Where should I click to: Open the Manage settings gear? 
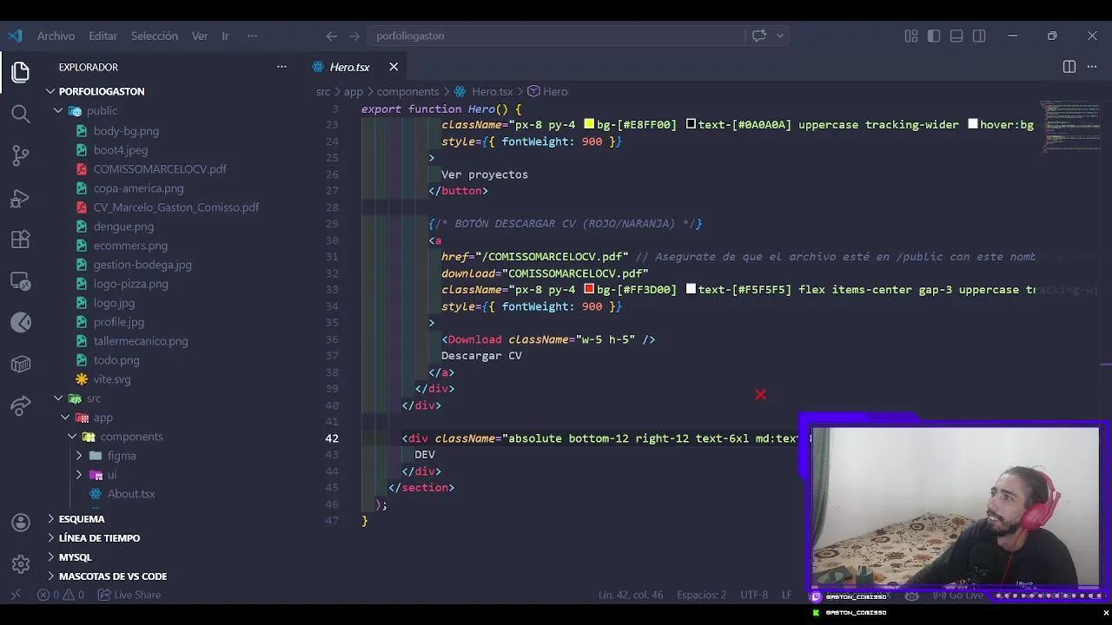point(21,564)
